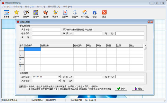Expand the 入库仓库 dropdown
Viewport: 167px width, 103px height.
[x=59, y=81]
